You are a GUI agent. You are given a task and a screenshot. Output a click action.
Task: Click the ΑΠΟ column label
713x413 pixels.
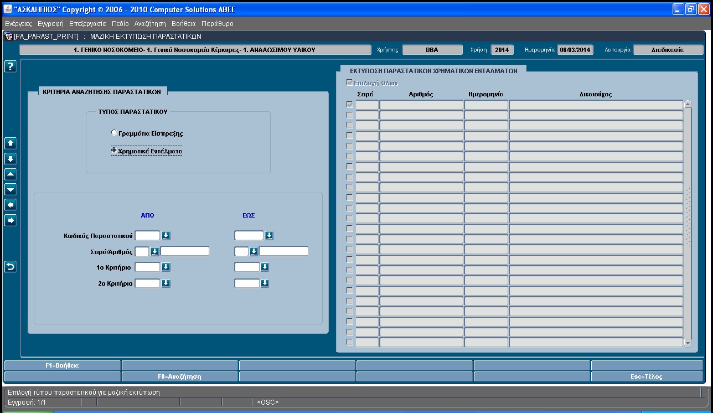click(x=147, y=215)
